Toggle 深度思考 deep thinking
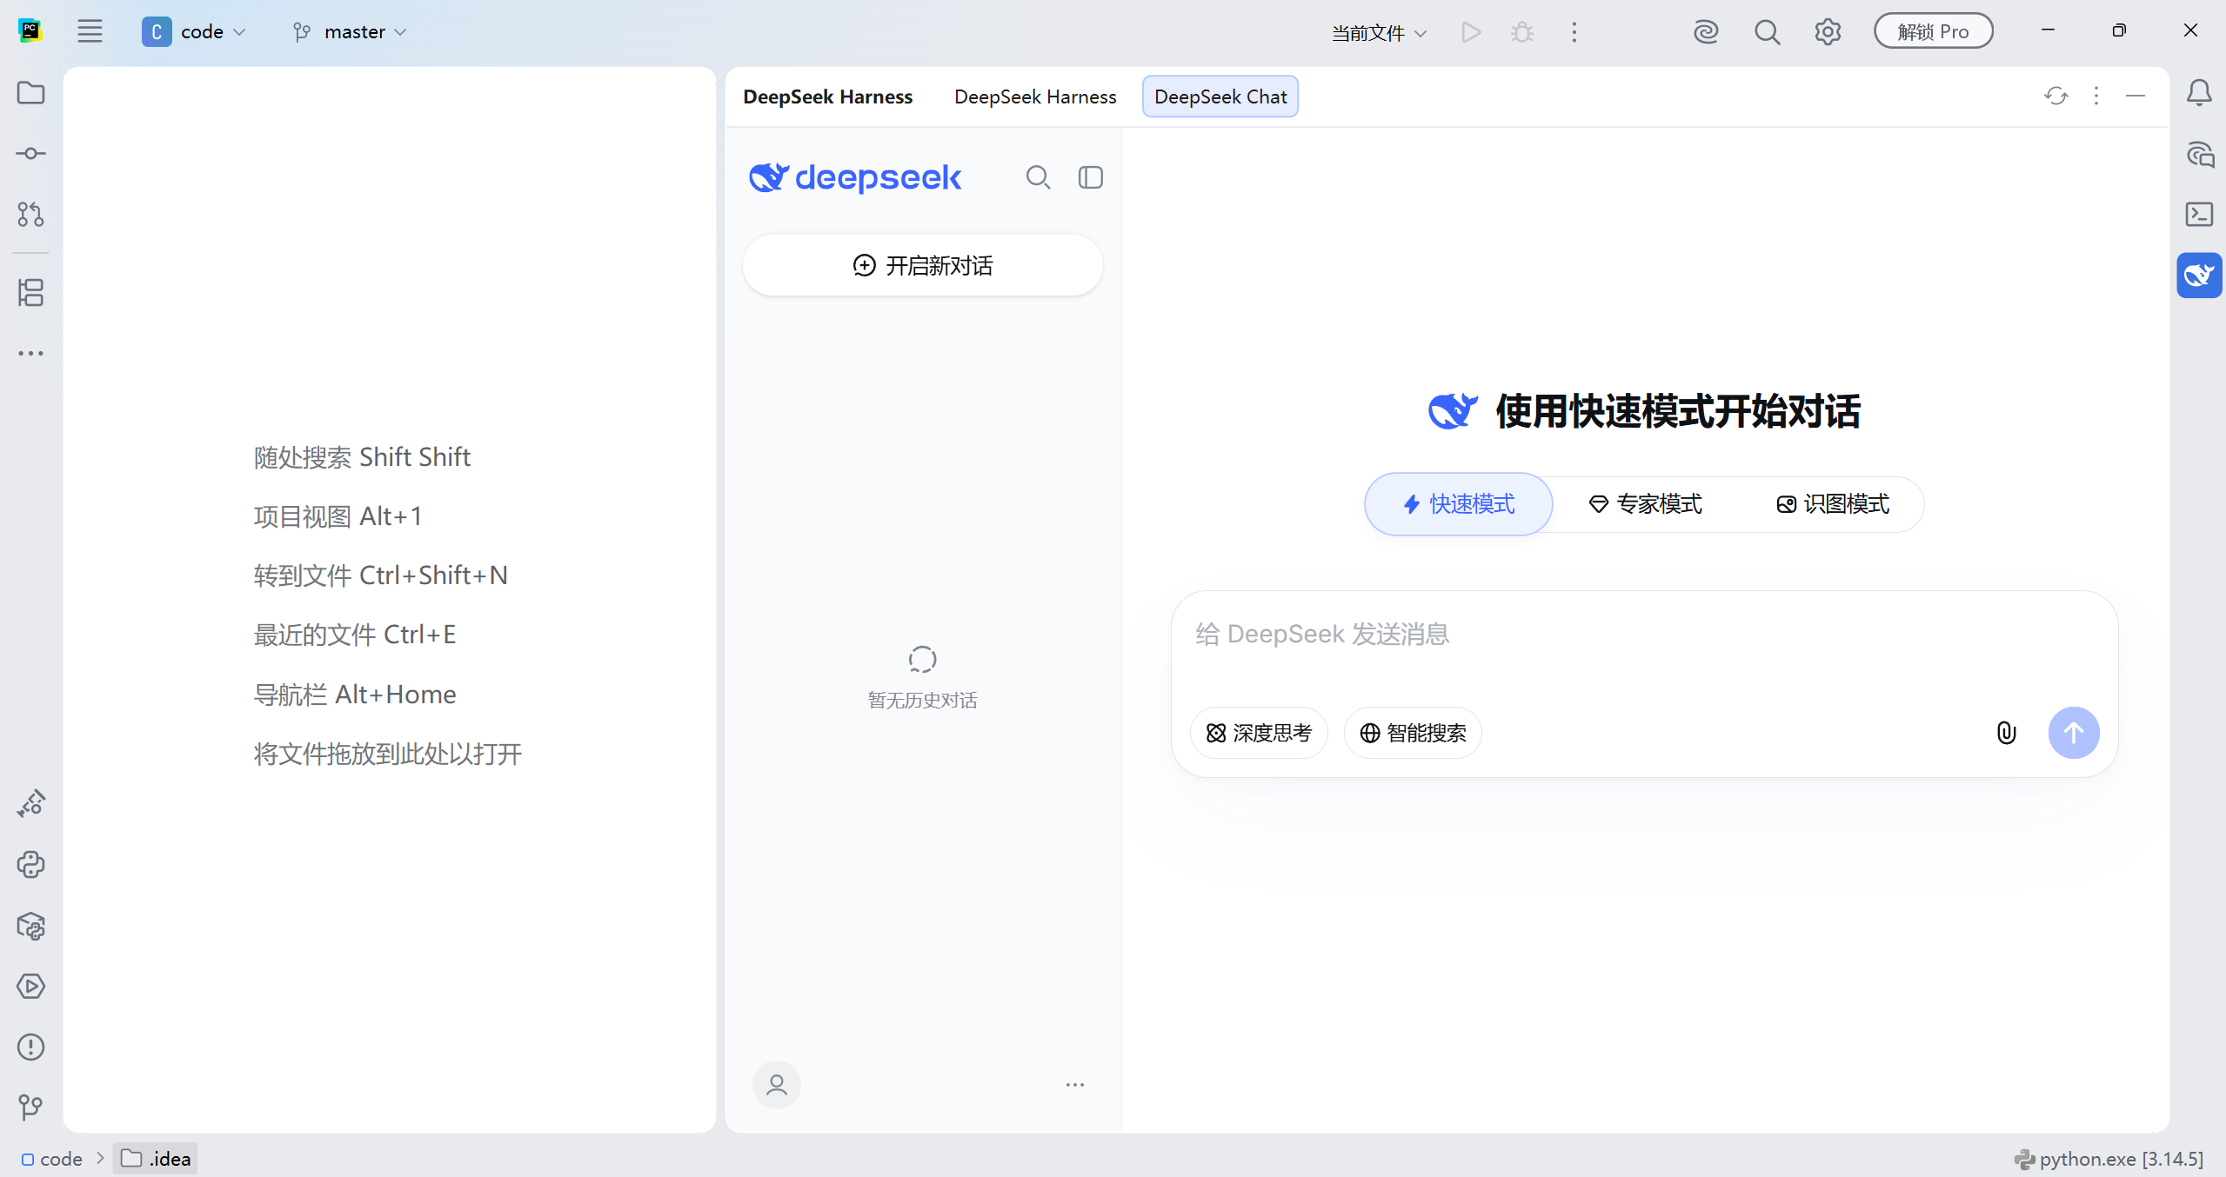This screenshot has width=2226, height=1177. (1259, 733)
